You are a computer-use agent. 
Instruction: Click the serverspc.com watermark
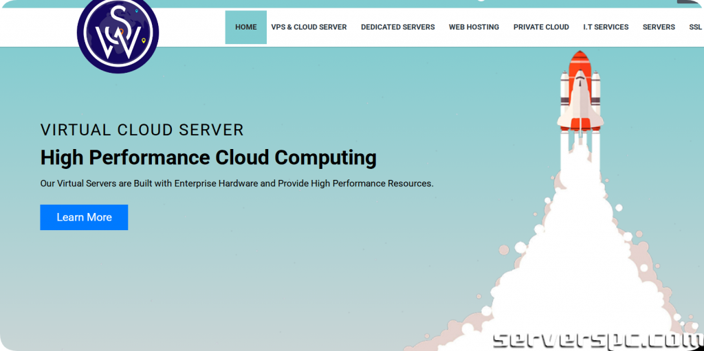click(x=597, y=339)
